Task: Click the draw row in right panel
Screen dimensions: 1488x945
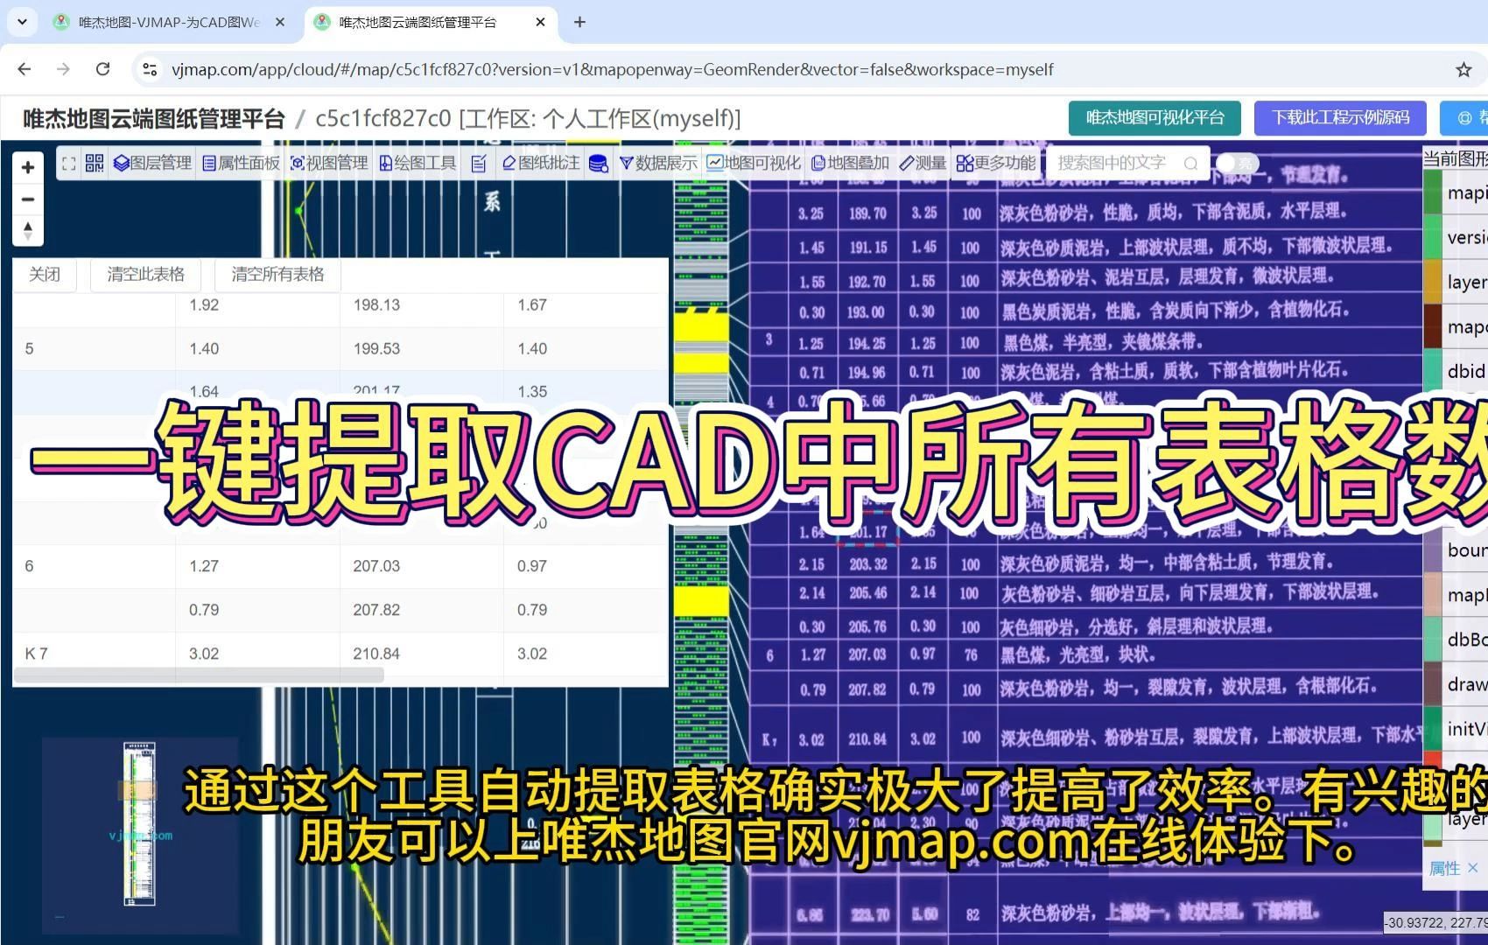Action: (x=1456, y=684)
